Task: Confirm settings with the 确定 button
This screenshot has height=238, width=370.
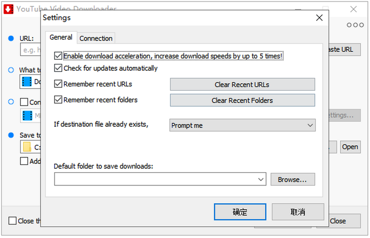Action: pyautogui.click(x=240, y=212)
